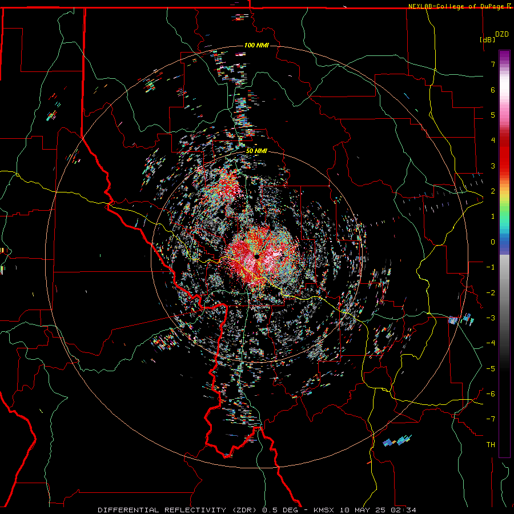Click the TH threshold label on the scale
Viewport: 514px width, 514px height.
point(491,445)
